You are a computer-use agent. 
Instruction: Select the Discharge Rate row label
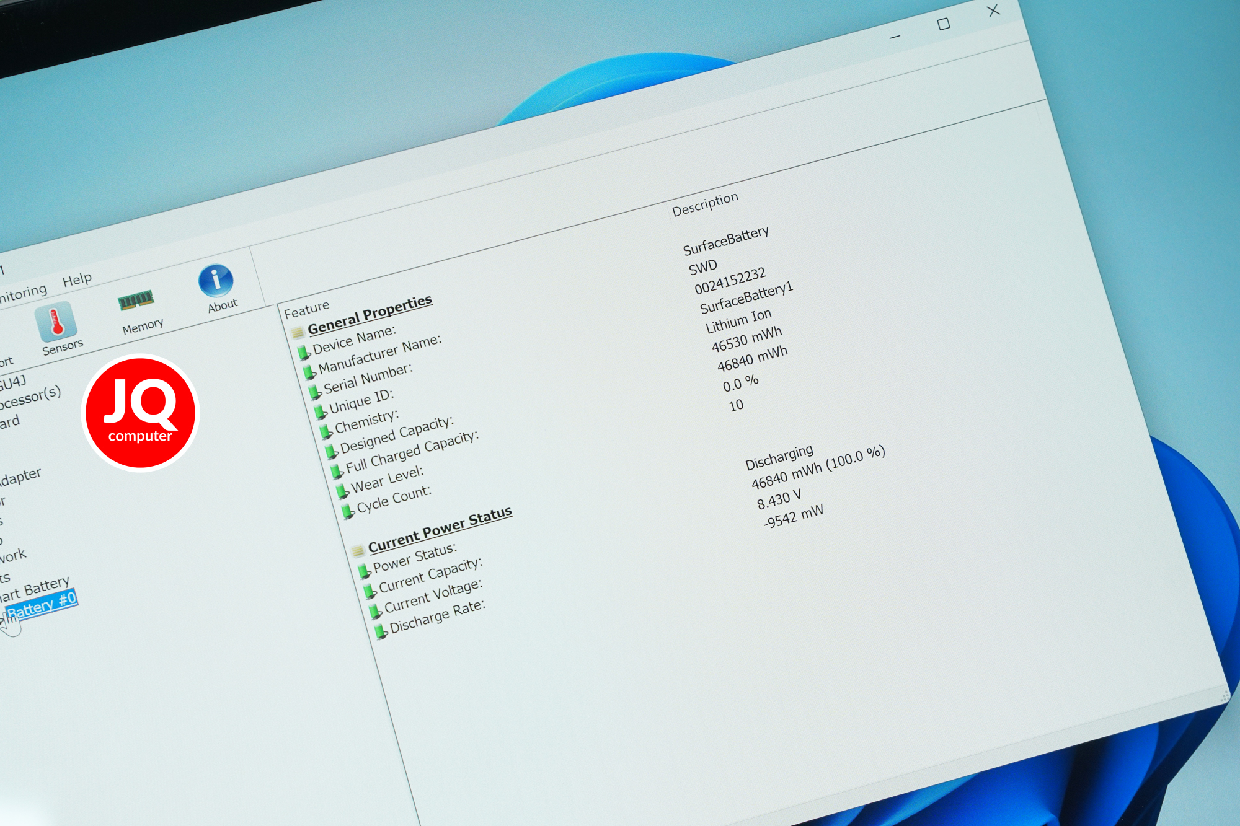coord(437,617)
